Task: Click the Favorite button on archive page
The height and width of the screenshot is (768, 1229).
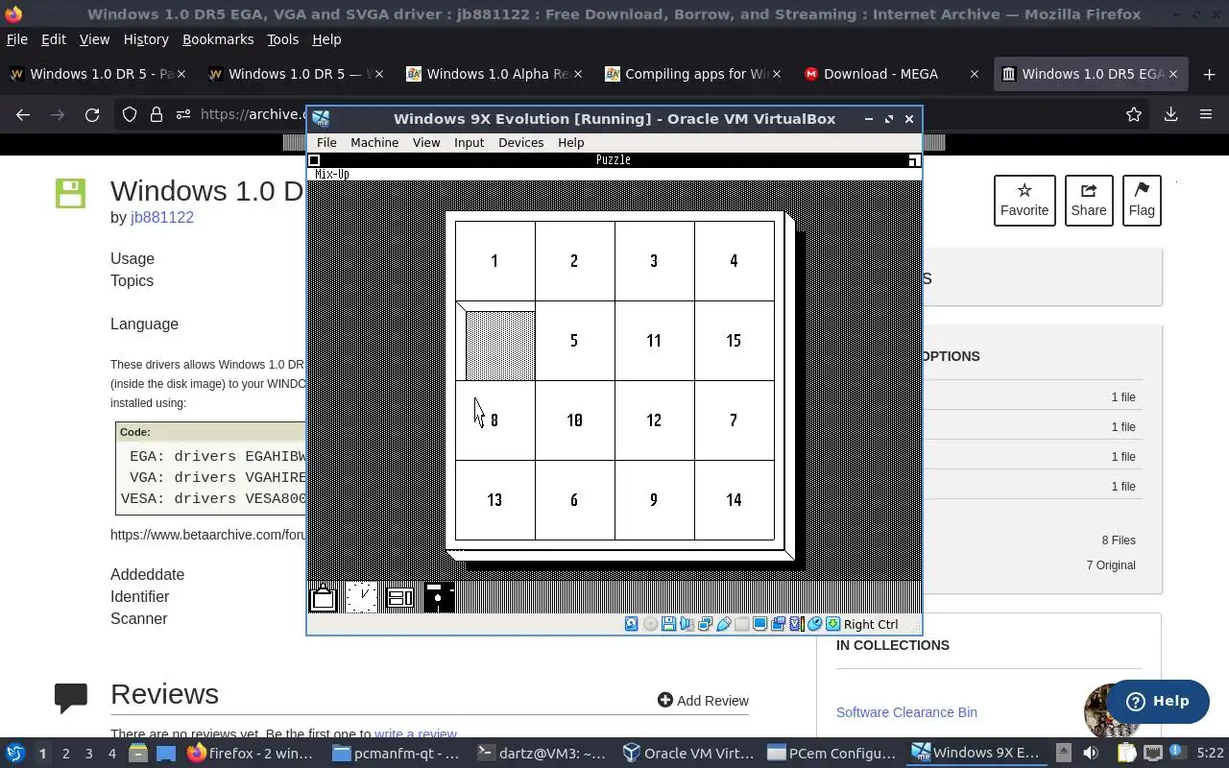Action: click(1024, 201)
